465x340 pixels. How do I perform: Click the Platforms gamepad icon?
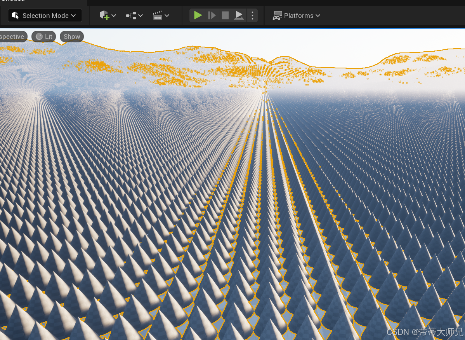(x=277, y=16)
